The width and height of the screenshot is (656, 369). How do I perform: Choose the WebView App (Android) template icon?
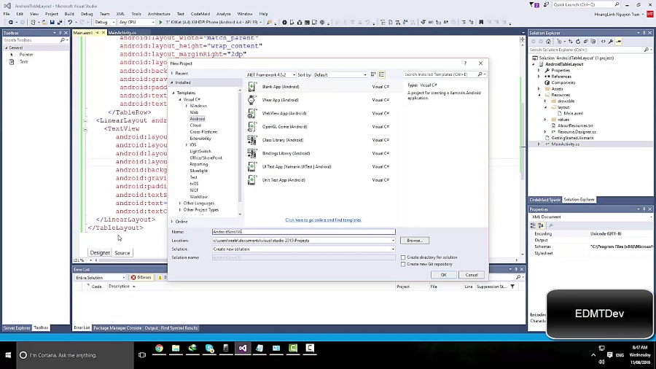(x=252, y=113)
